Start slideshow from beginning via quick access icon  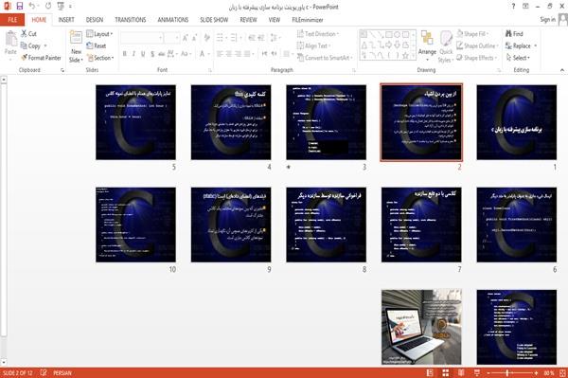[x=61, y=6]
